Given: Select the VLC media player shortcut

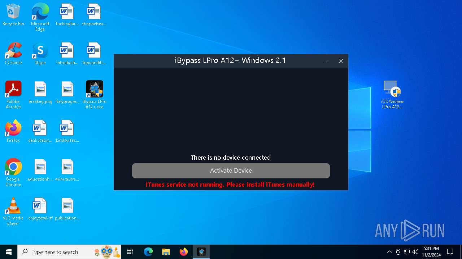Looking at the screenshot, I should (x=13, y=211).
